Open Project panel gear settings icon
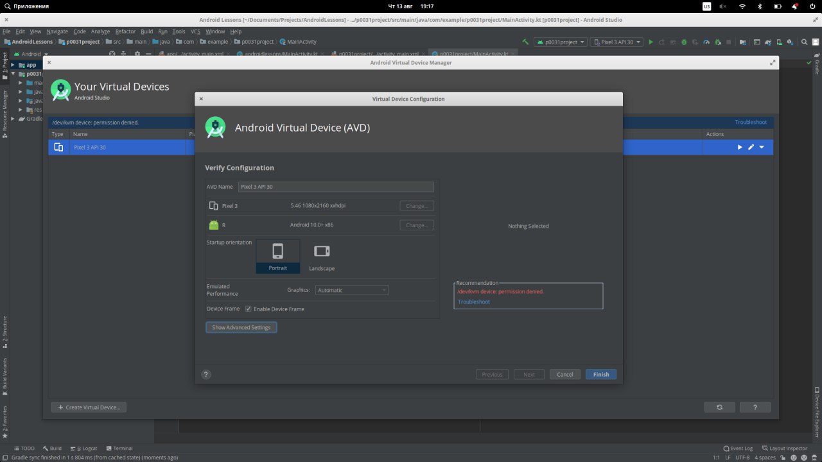Viewport: 822px width, 462px height. pos(137,55)
